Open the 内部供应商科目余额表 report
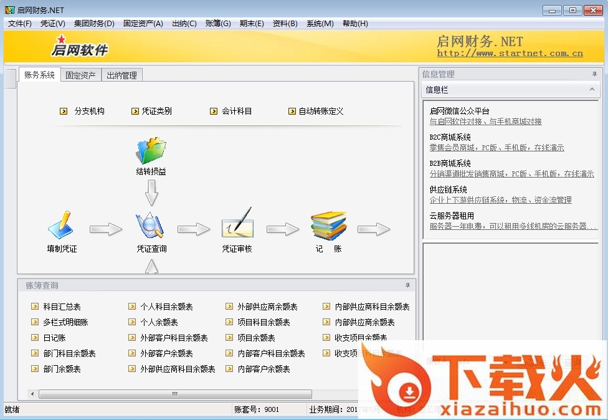The height and width of the screenshot is (420, 608). tap(372, 307)
